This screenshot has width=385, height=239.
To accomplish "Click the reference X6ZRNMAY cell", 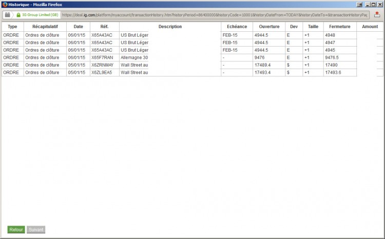I will pyautogui.click(x=104, y=65).
